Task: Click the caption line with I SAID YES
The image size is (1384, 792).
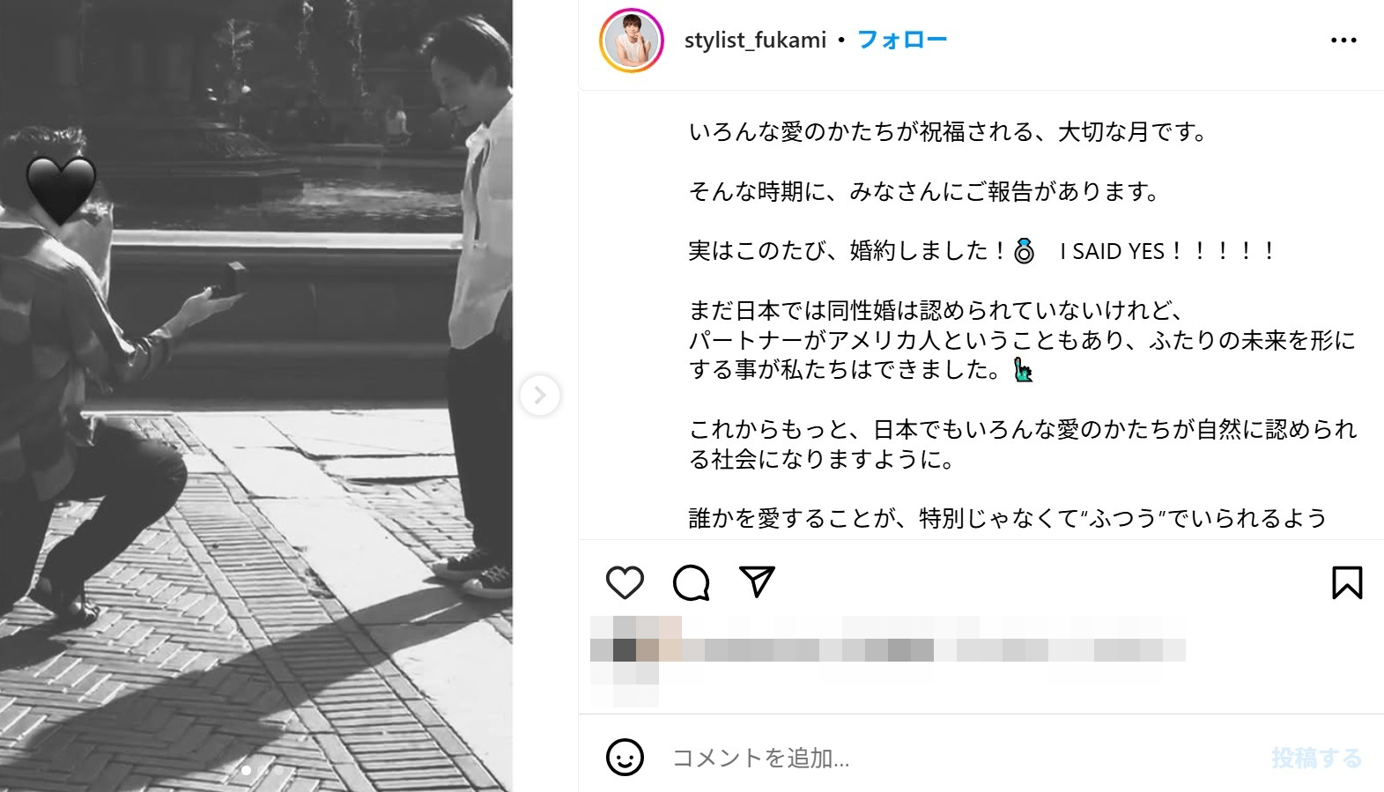Action: tap(981, 251)
